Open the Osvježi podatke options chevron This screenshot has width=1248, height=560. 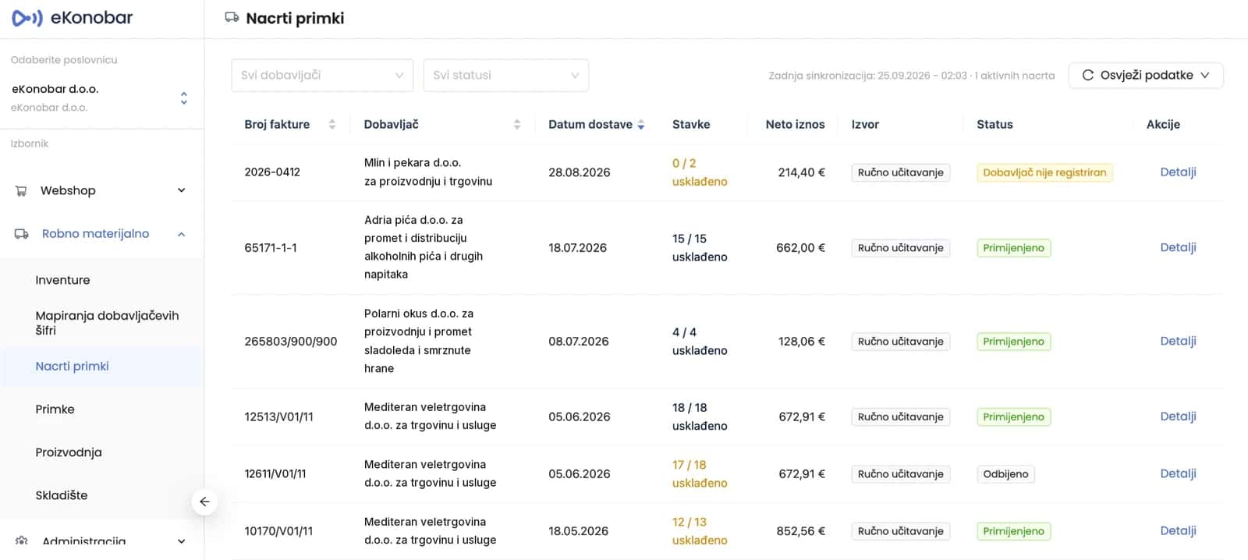(x=1205, y=75)
